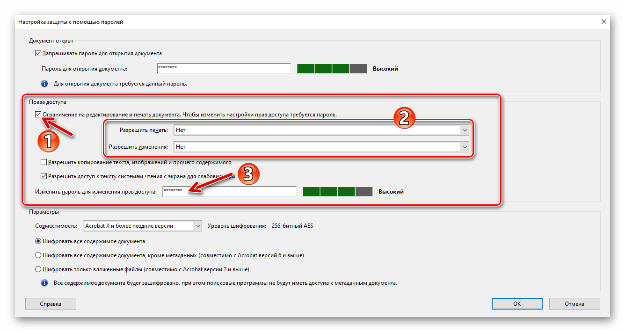Click the Уровень шифрования label
This screenshot has height=332, width=625.
click(236, 226)
